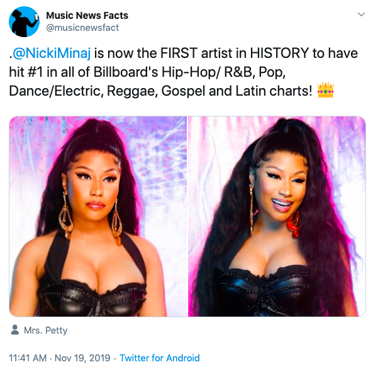This screenshot has width=373, height=372.
Task: Expand the tweet options chevron menu
Action: (361, 14)
